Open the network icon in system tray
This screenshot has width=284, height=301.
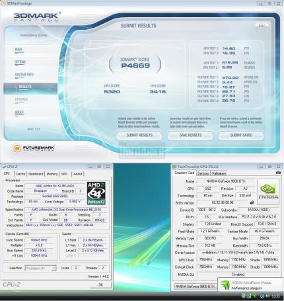tap(262, 296)
